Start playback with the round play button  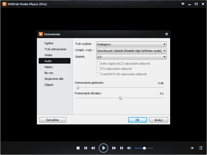tap(103, 148)
